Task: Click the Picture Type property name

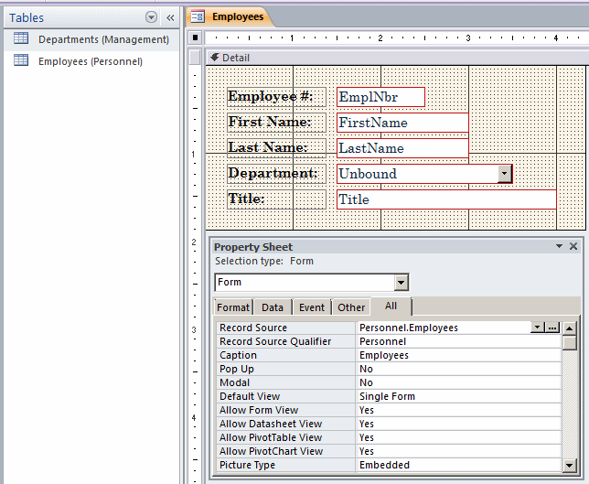Action: click(x=247, y=465)
